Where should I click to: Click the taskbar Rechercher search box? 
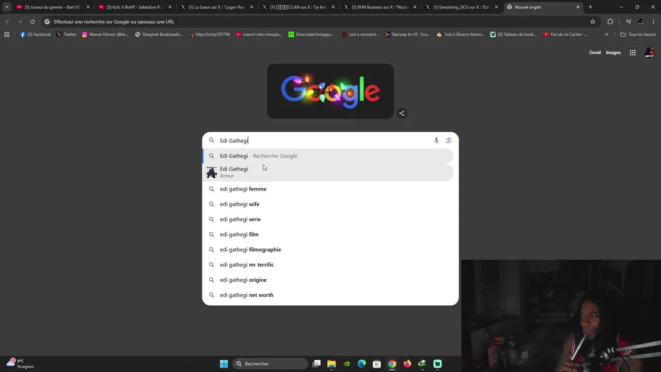coord(270,364)
